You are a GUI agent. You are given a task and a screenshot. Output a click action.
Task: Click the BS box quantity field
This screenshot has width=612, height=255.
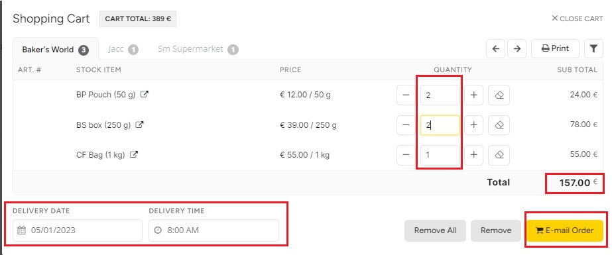pos(440,125)
